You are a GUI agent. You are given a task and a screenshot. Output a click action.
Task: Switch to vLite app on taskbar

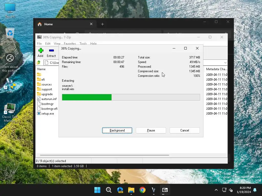pyautogui.click(x=154, y=190)
